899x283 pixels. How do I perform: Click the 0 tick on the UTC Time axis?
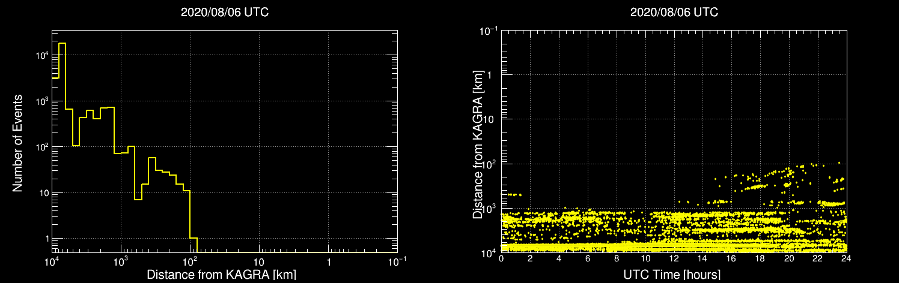[501, 260]
